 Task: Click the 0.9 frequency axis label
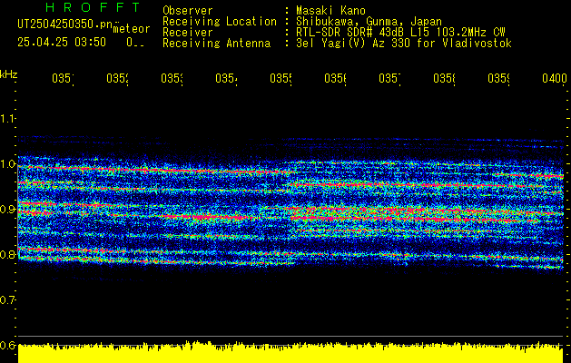coord(7,210)
